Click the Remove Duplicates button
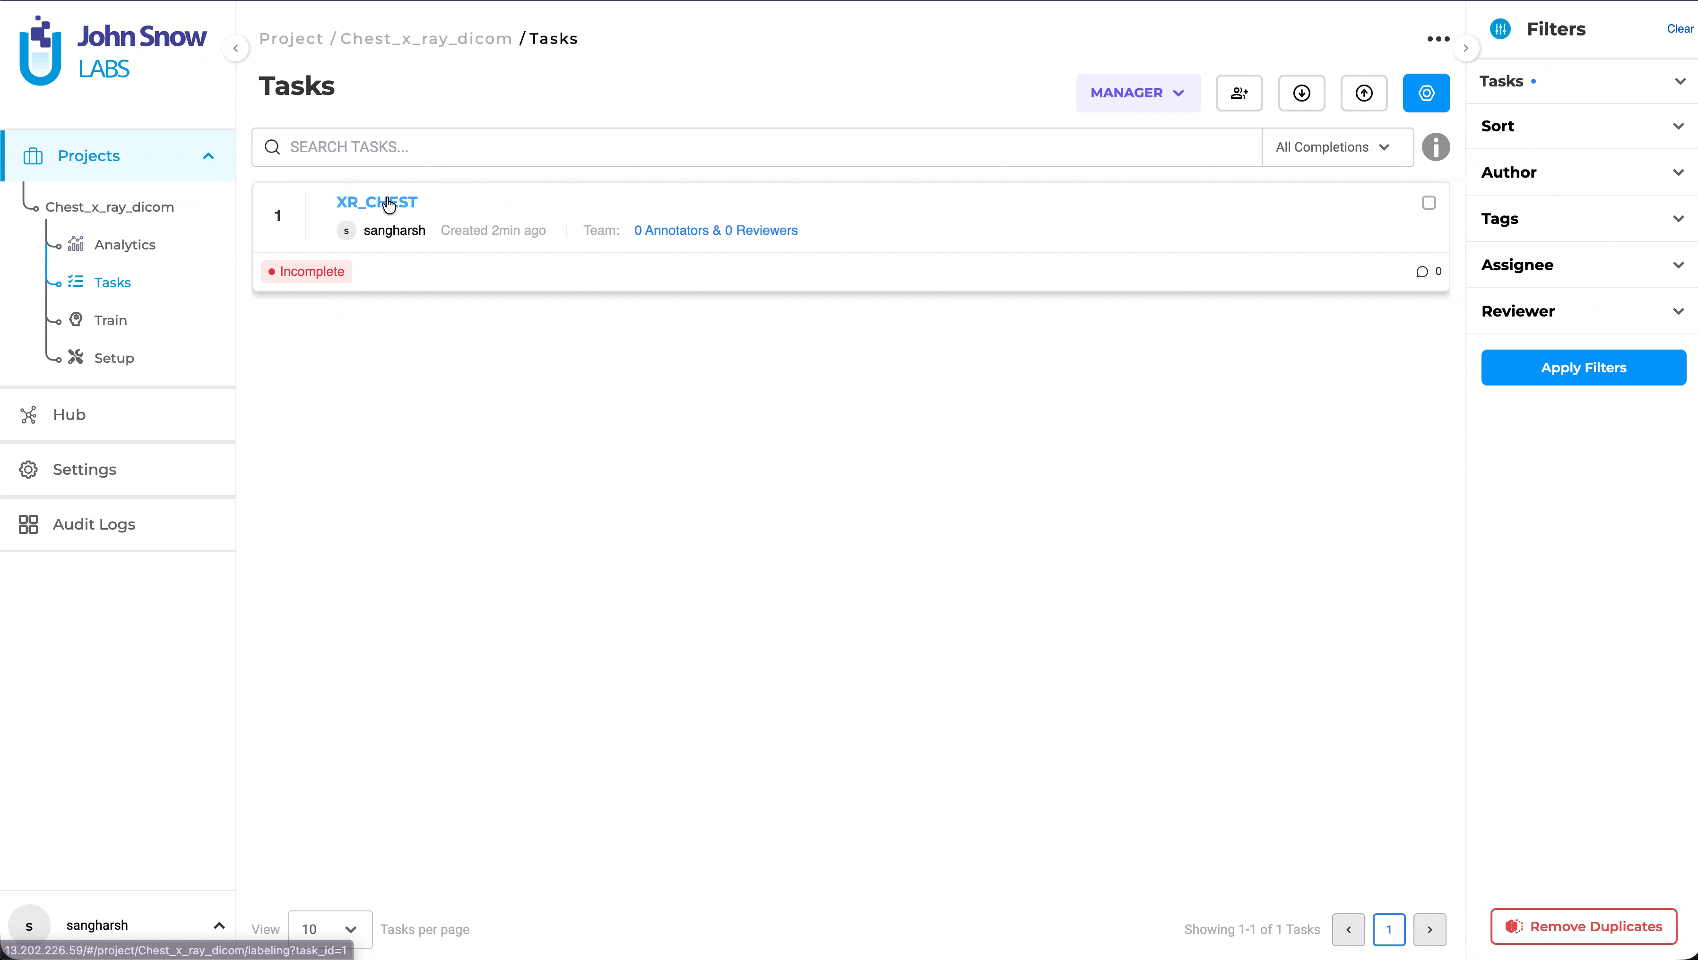 click(1583, 926)
